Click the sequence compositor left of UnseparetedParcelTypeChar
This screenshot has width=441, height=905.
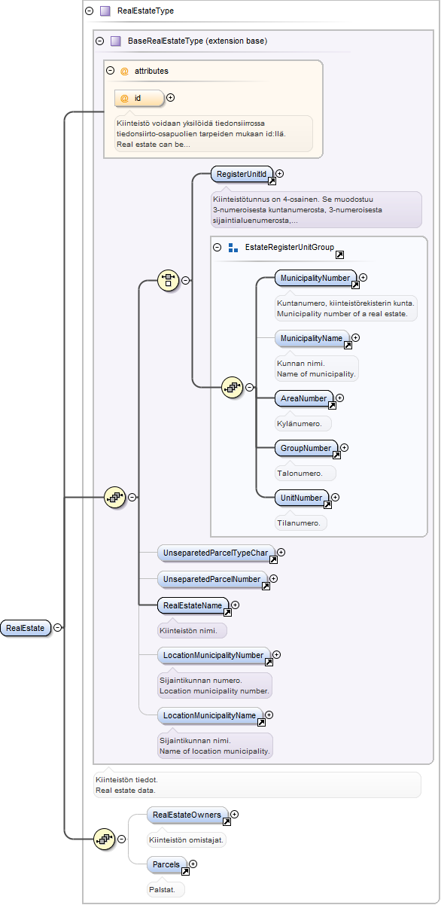[114, 497]
